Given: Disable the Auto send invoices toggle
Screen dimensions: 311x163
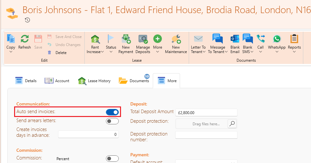Looking at the screenshot, I should 112,112.
